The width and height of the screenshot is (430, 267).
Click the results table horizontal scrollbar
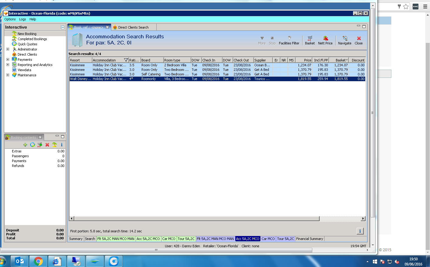(x=197, y=219)
